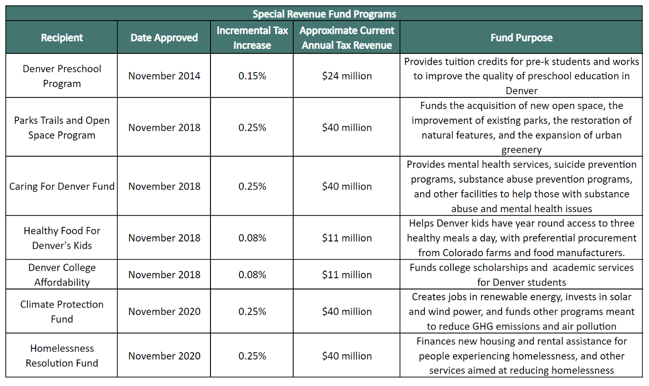Screen dimensions: 649x386
Task: Click Healthy Food For Denver's Kids cell
Action: tap(62, 238)
